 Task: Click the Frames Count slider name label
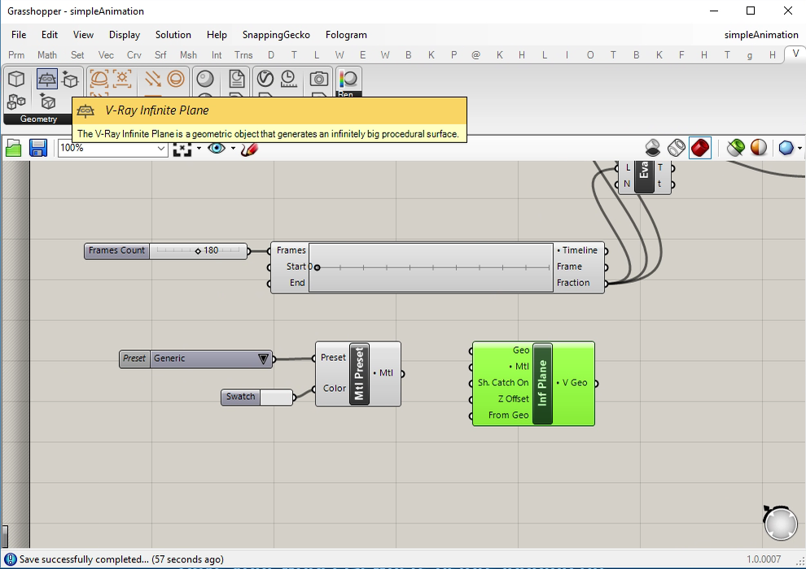[116, 251]
